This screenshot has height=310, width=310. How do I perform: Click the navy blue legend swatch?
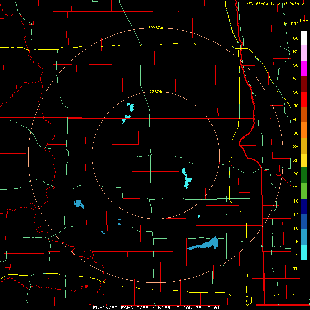click(304, 206)
